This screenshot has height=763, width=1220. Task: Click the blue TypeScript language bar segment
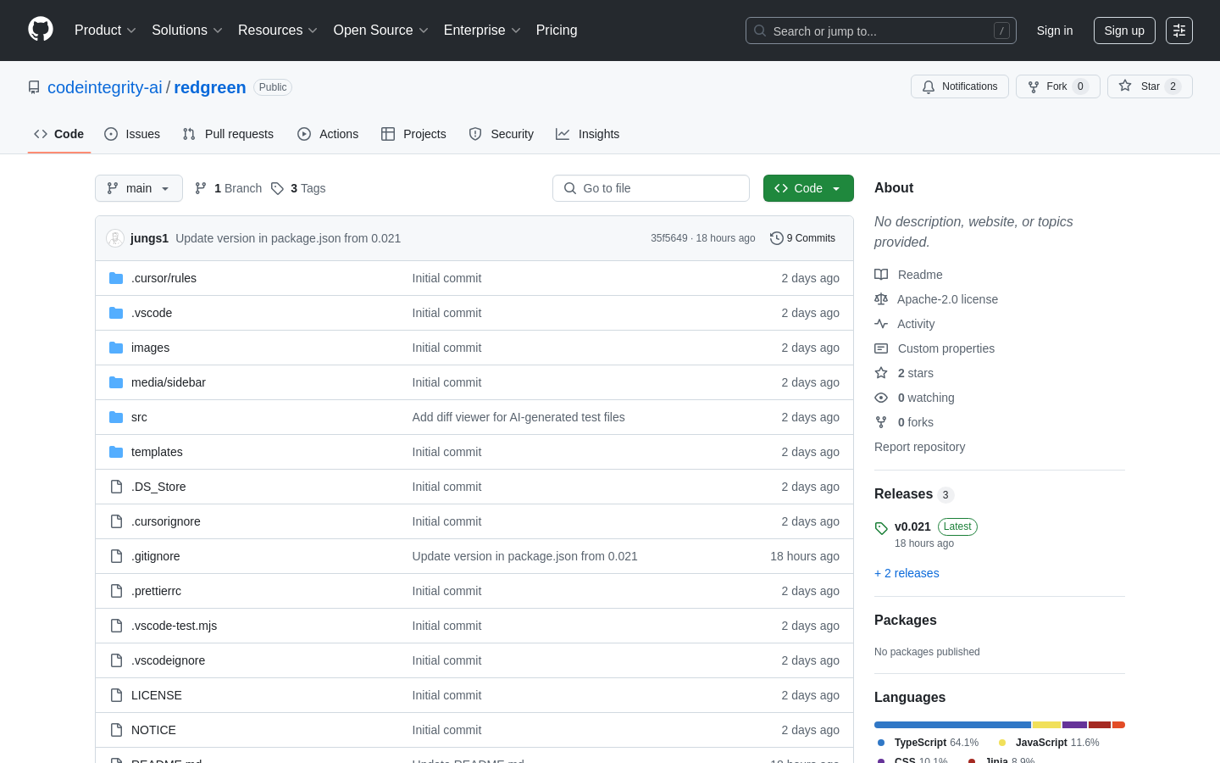pos(952,725)
